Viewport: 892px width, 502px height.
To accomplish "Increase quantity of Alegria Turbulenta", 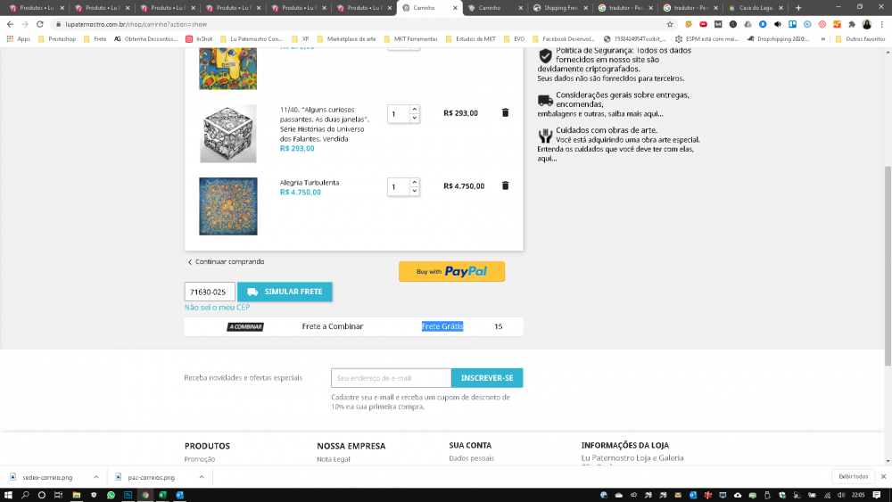I will point(414,183).
